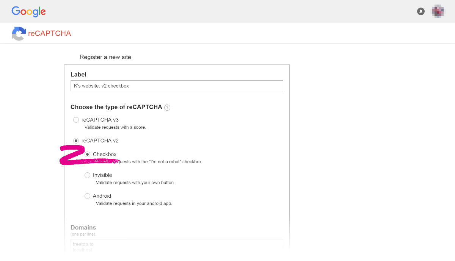Choose the Checkbox radio option
The image size is (455, 261).
point(87,154)
